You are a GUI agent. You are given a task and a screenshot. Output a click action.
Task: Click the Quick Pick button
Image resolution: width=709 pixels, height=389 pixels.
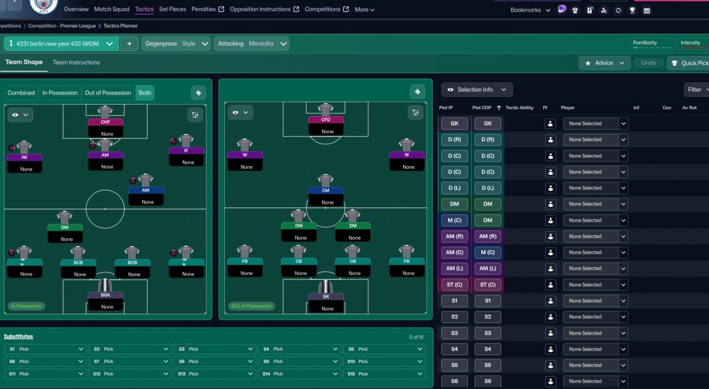pos(689,63)
